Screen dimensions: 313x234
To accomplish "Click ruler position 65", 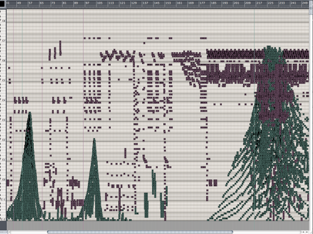I will (x=42, y=3).
